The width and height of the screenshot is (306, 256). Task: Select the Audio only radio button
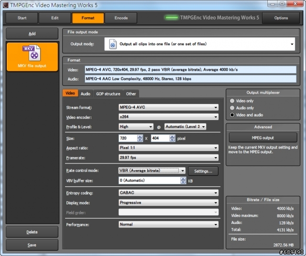(x=233, y=108)
